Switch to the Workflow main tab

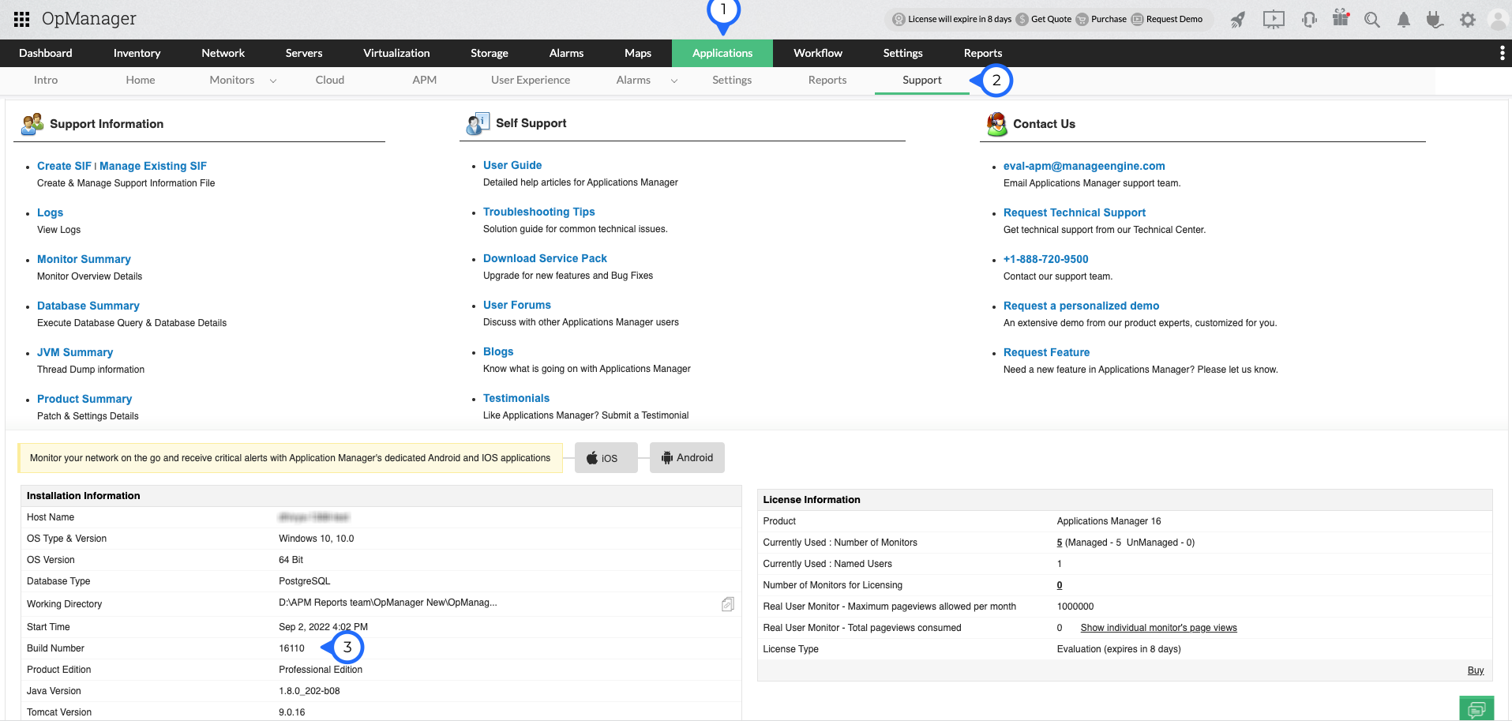pos(817,53)
